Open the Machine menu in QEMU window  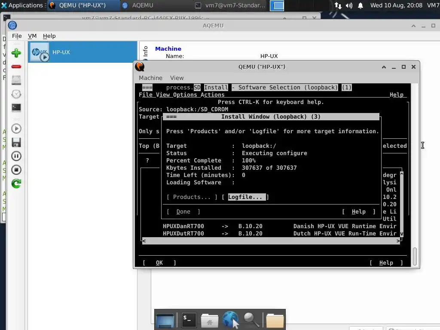point(150,78)
